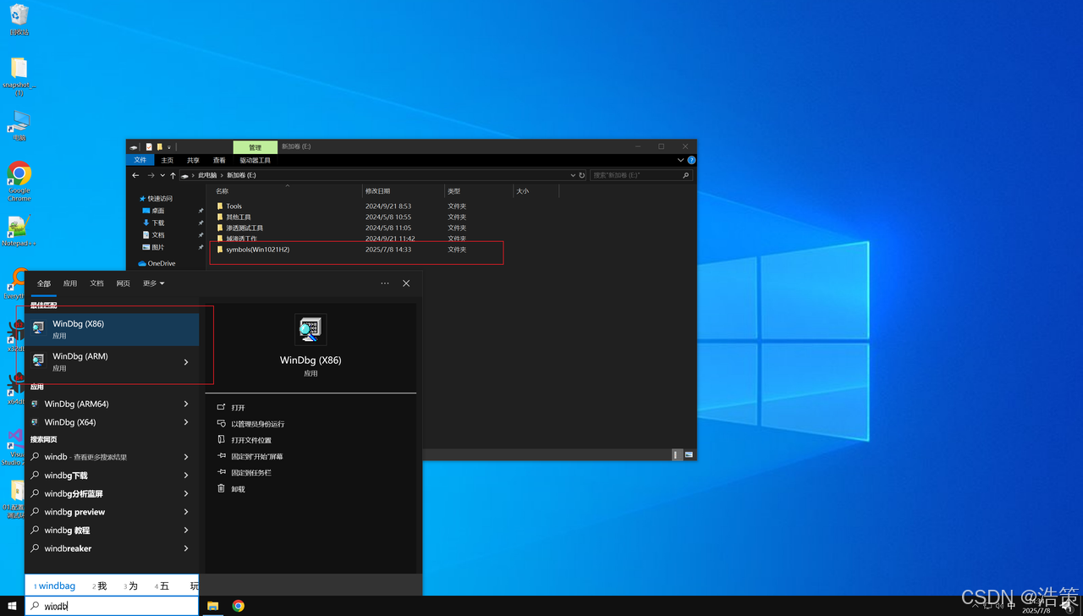Expand the windbreaker suggestion arrow
The height and width of the screenshot is (616, 1083).
186,548
